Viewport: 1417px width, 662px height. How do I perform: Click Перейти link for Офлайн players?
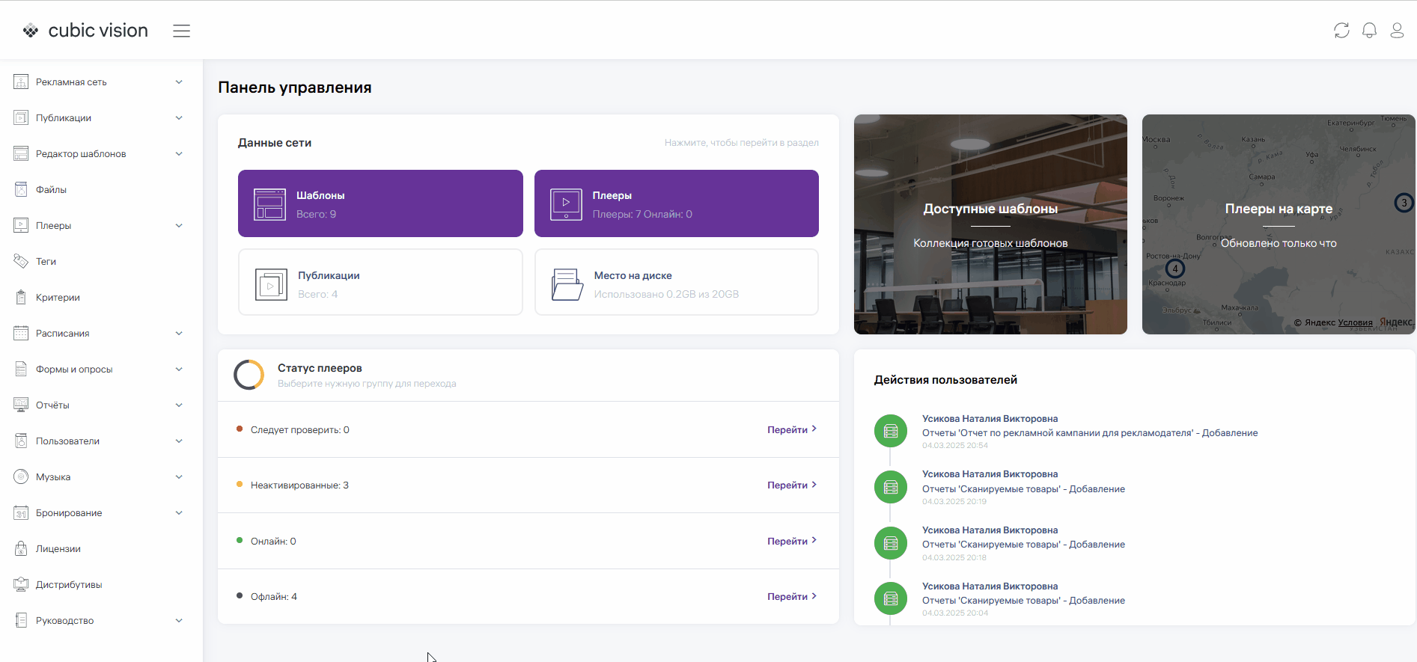tap(791, 597)
